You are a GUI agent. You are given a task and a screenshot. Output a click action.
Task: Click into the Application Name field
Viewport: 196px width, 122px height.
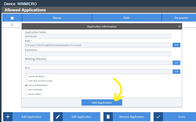coord(98,36)
